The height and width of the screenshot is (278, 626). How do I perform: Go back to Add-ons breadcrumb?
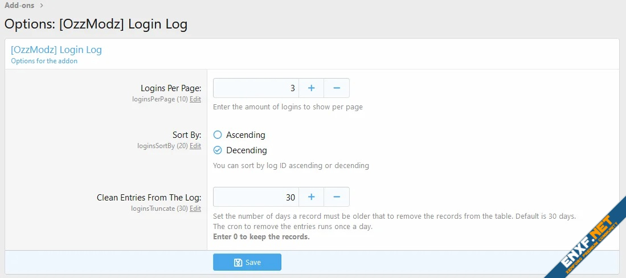(19, 6)
